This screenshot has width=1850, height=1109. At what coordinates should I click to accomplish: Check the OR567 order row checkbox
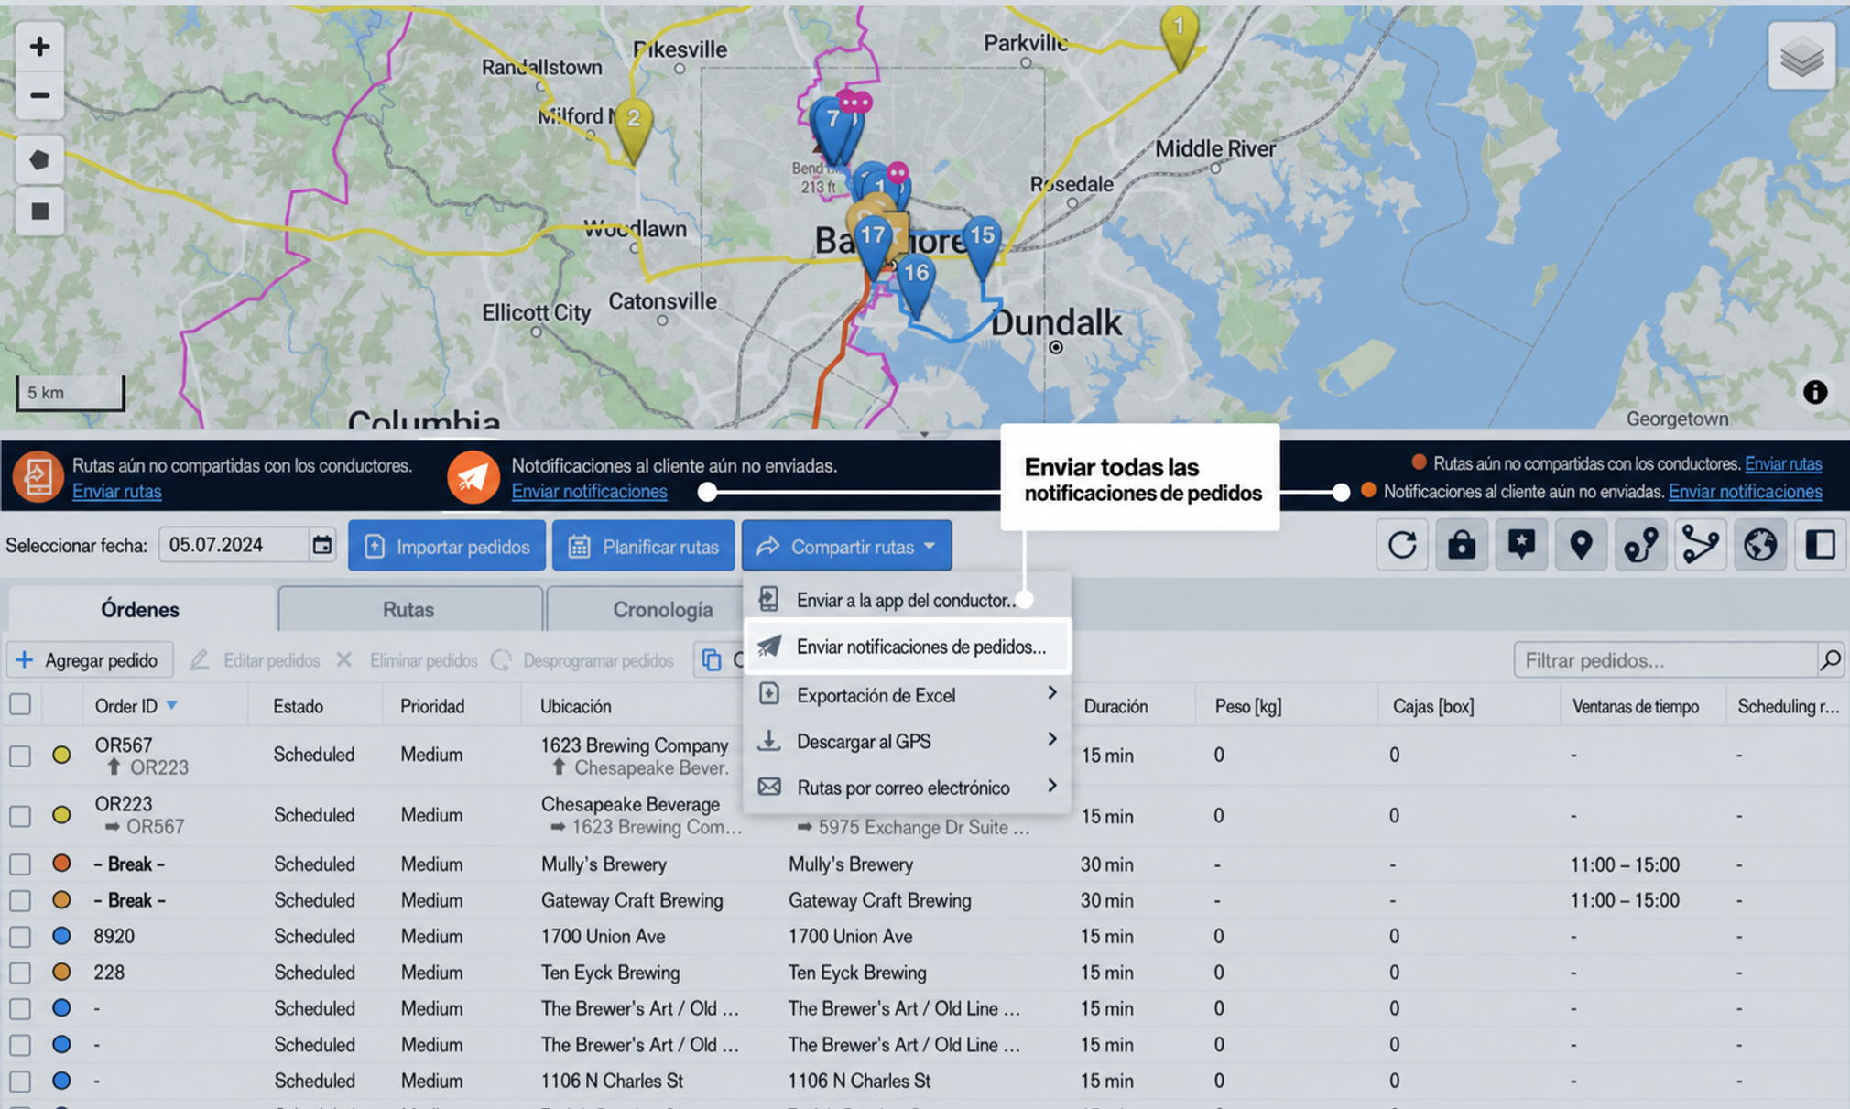[x=20, y=756]
